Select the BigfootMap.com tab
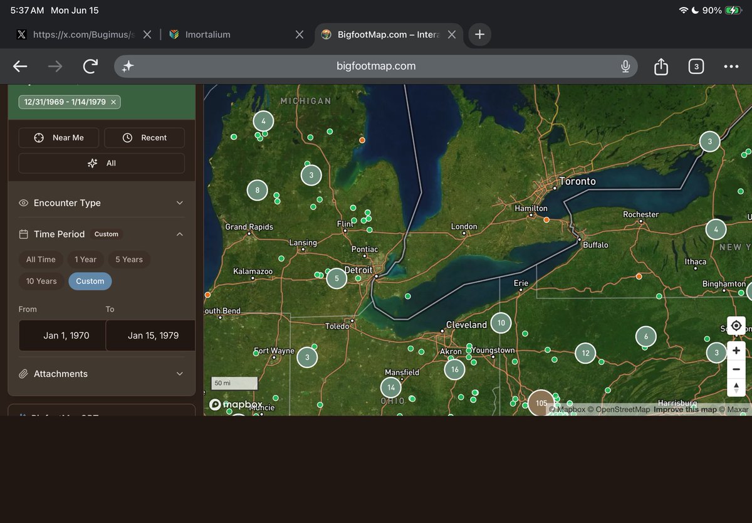 click(389, 34)
